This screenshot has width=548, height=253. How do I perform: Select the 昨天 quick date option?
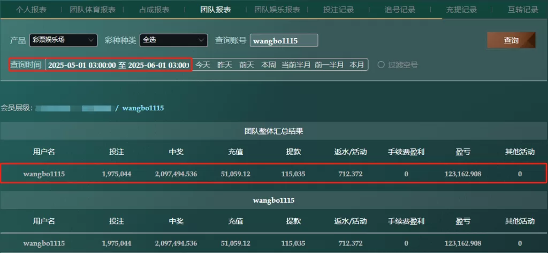point(225,65)
